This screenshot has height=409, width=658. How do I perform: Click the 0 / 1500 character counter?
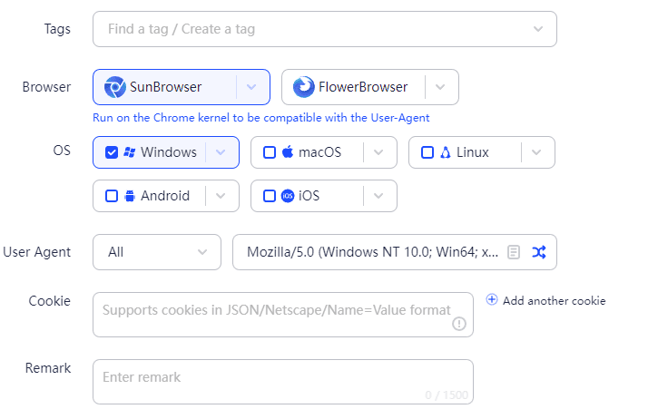coord(447,394)
